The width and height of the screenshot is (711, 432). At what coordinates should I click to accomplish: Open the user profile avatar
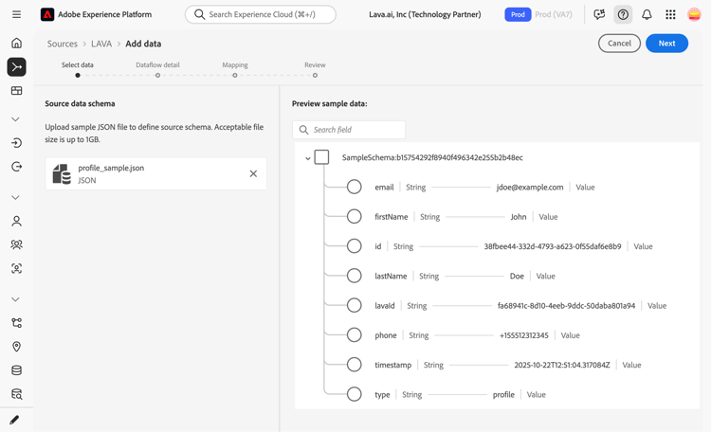[694, 14]
